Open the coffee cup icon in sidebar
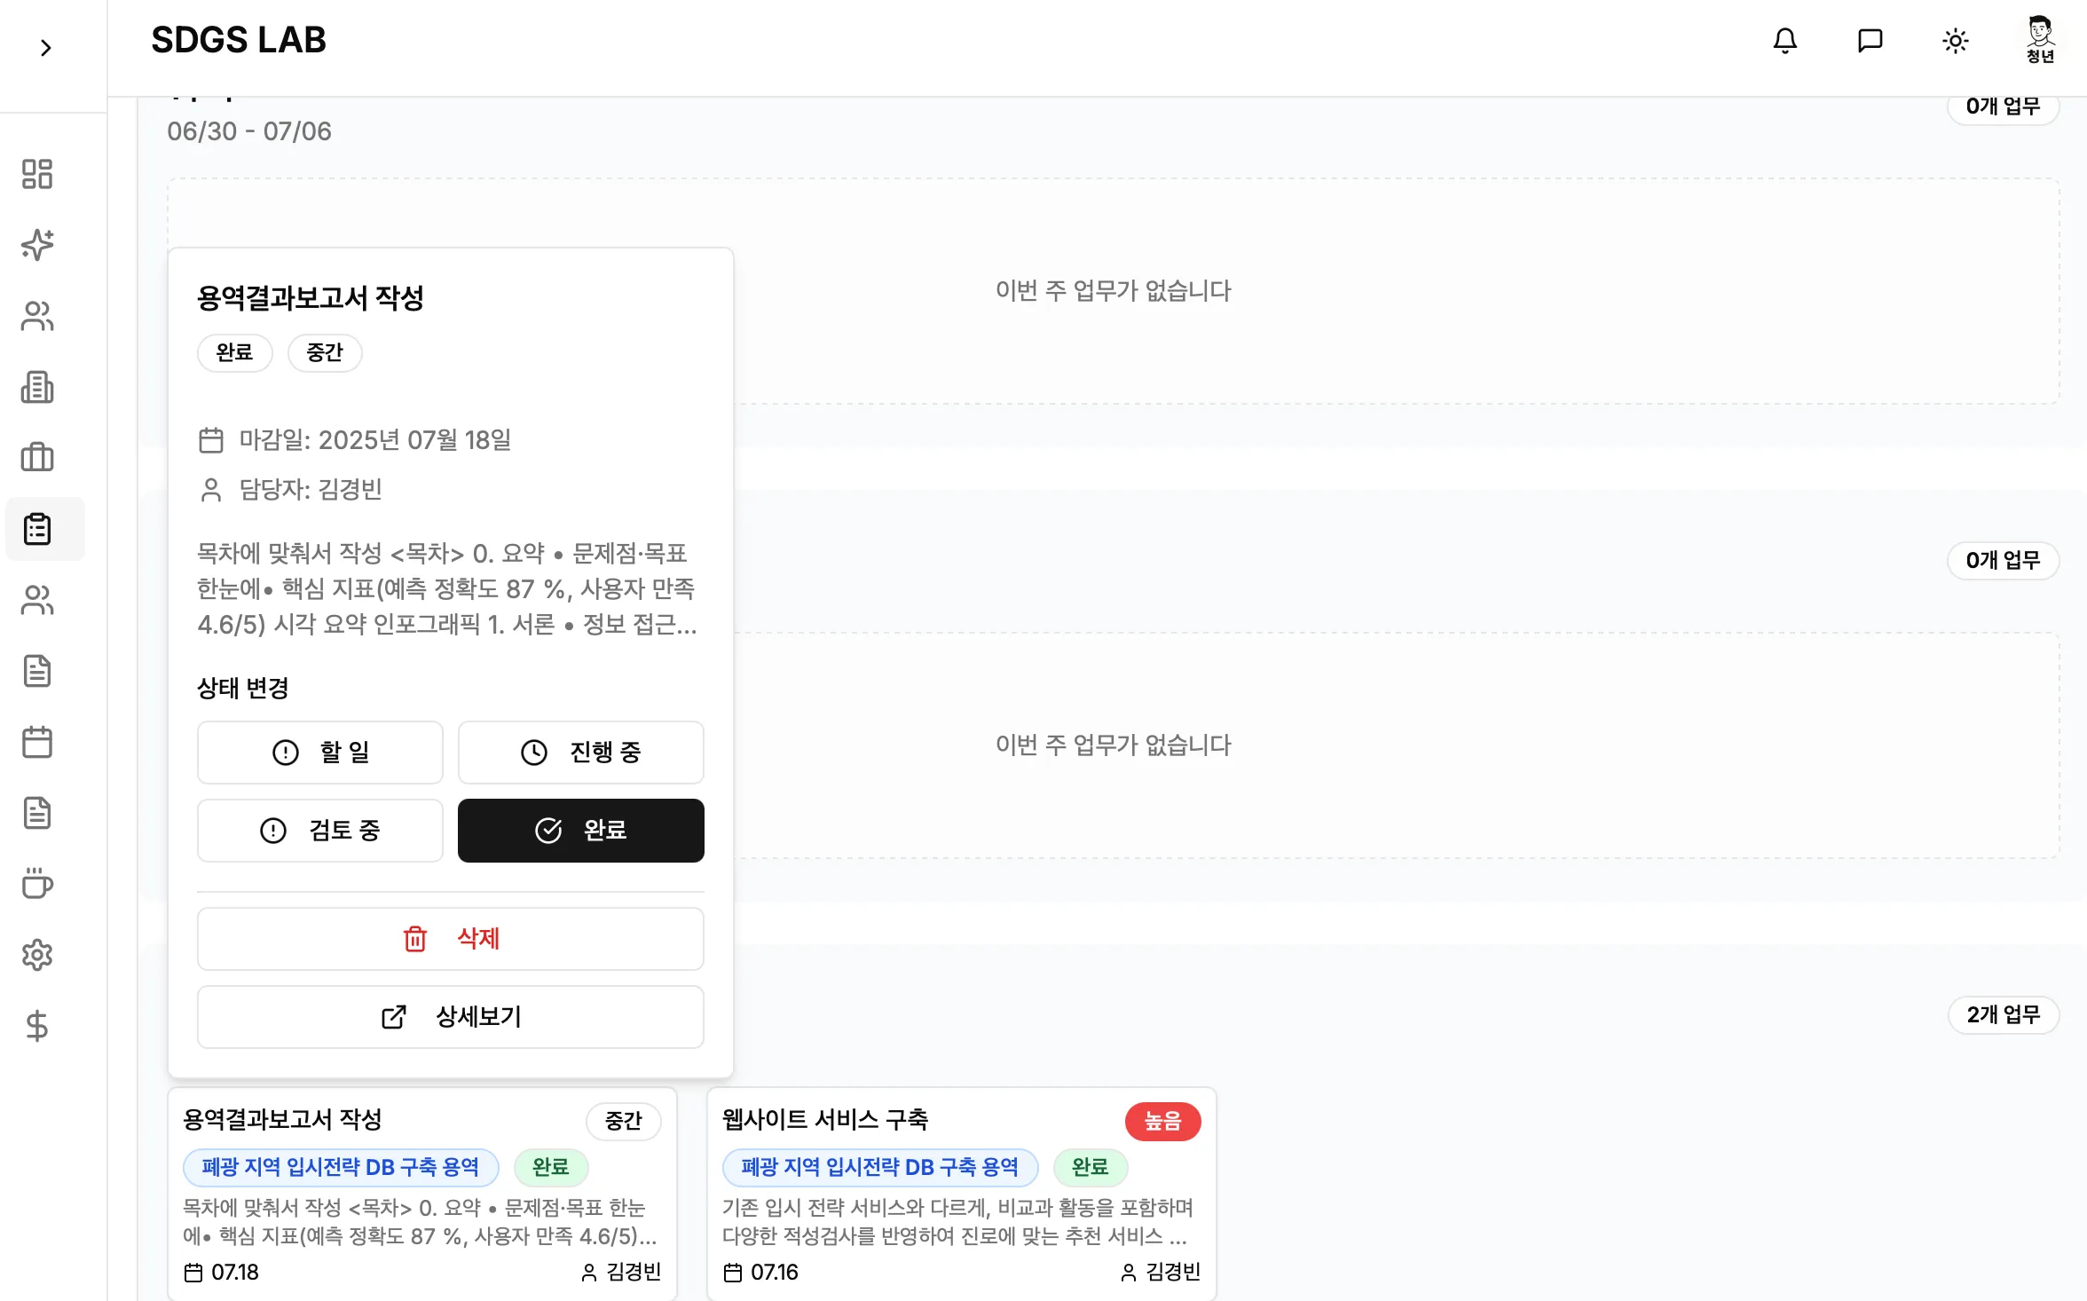The width and height of the screenshot is (2087, 1301). (37, 884)
